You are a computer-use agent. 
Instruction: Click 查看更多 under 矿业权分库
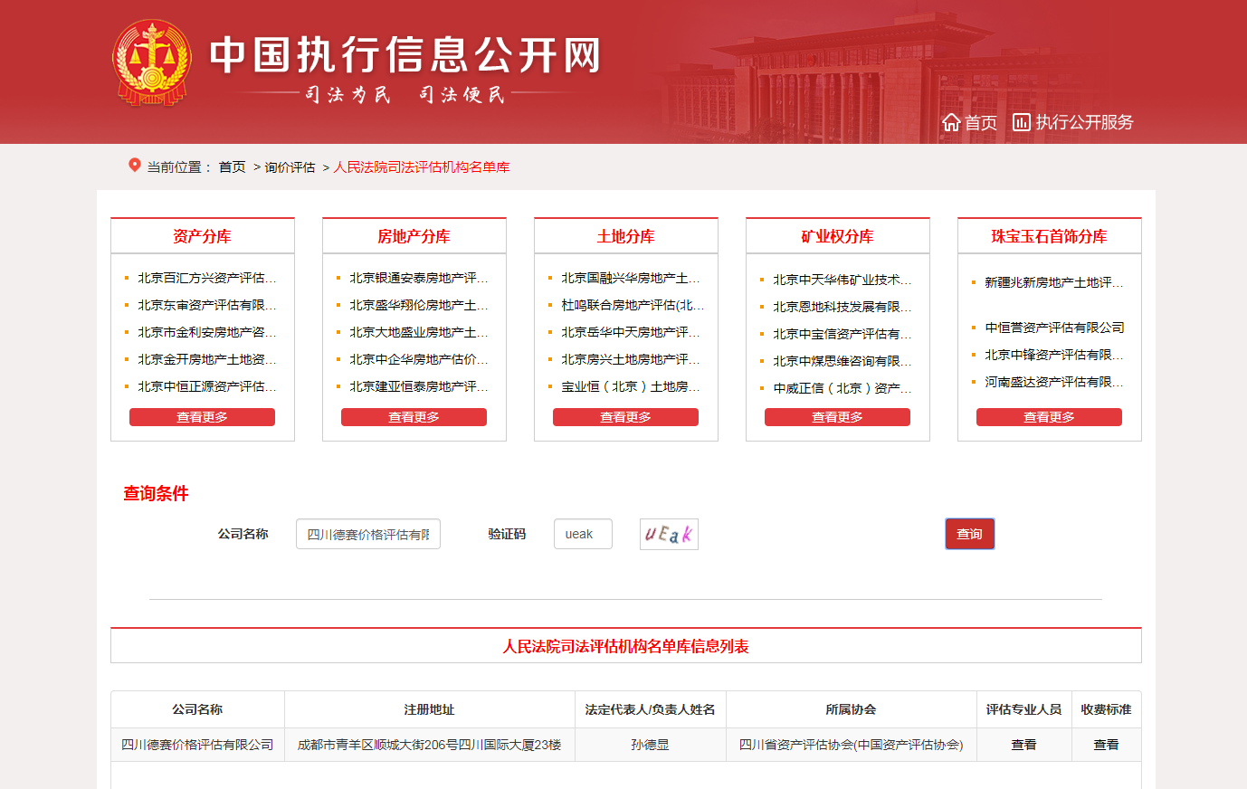click(837, 417)
